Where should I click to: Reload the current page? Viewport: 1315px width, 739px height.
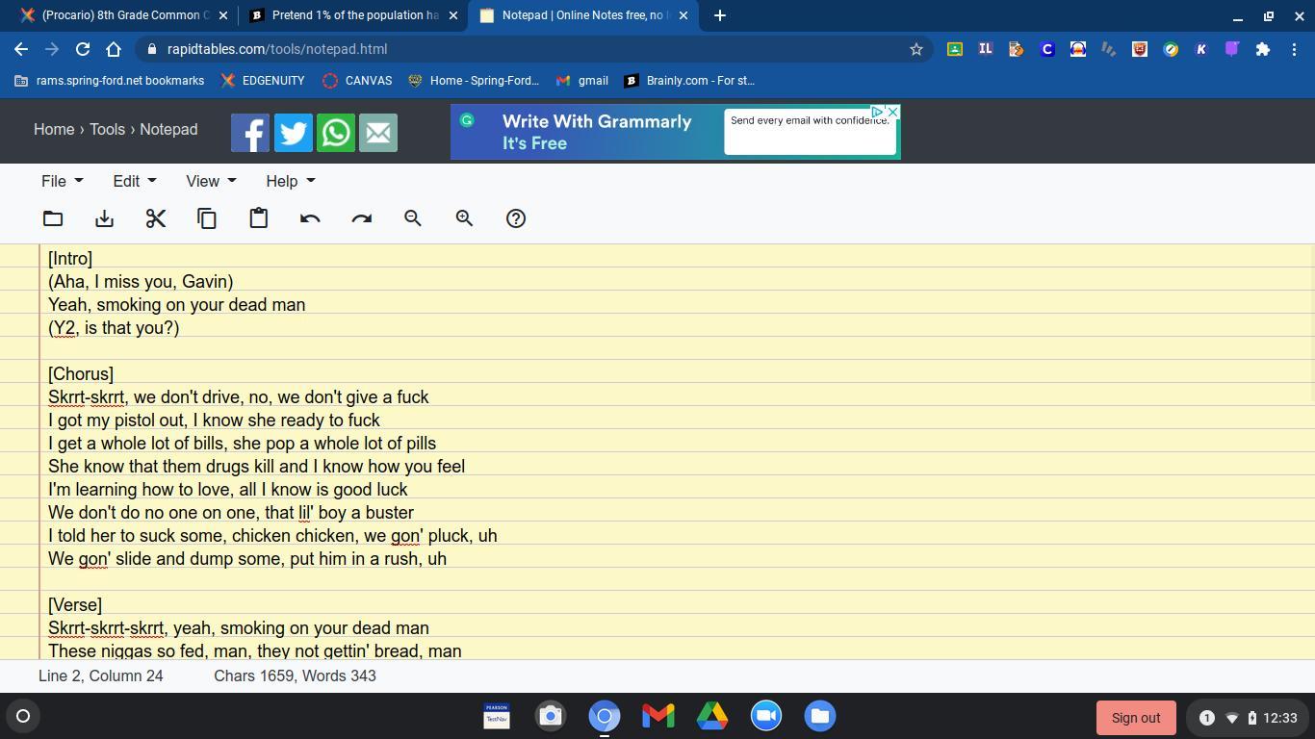click(x=83, y=49)
